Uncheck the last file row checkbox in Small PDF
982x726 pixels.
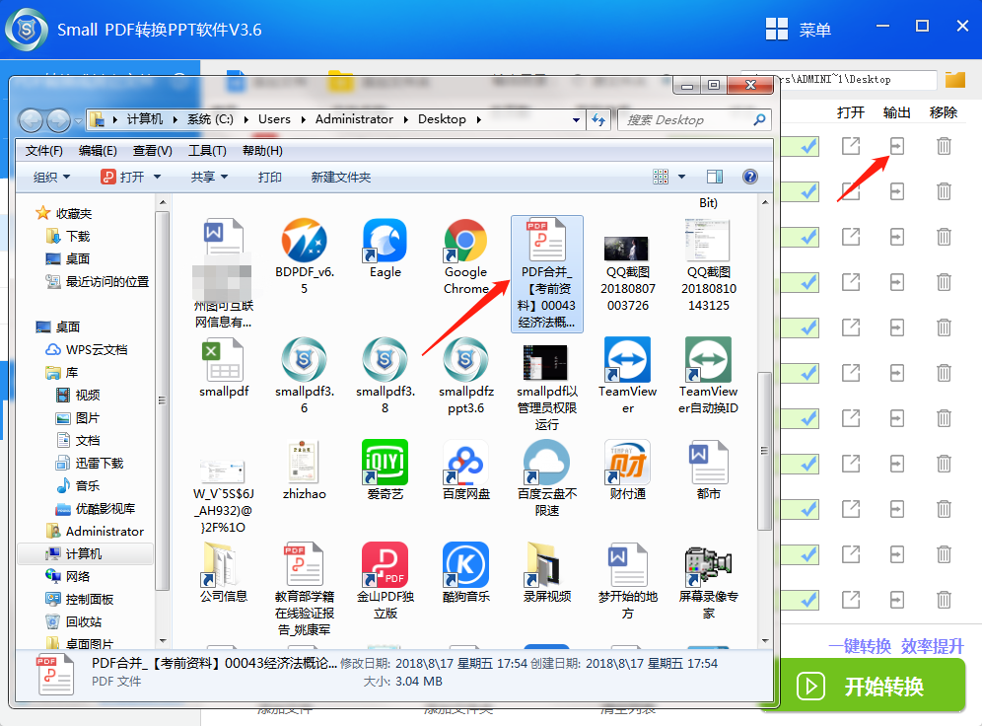807,600
